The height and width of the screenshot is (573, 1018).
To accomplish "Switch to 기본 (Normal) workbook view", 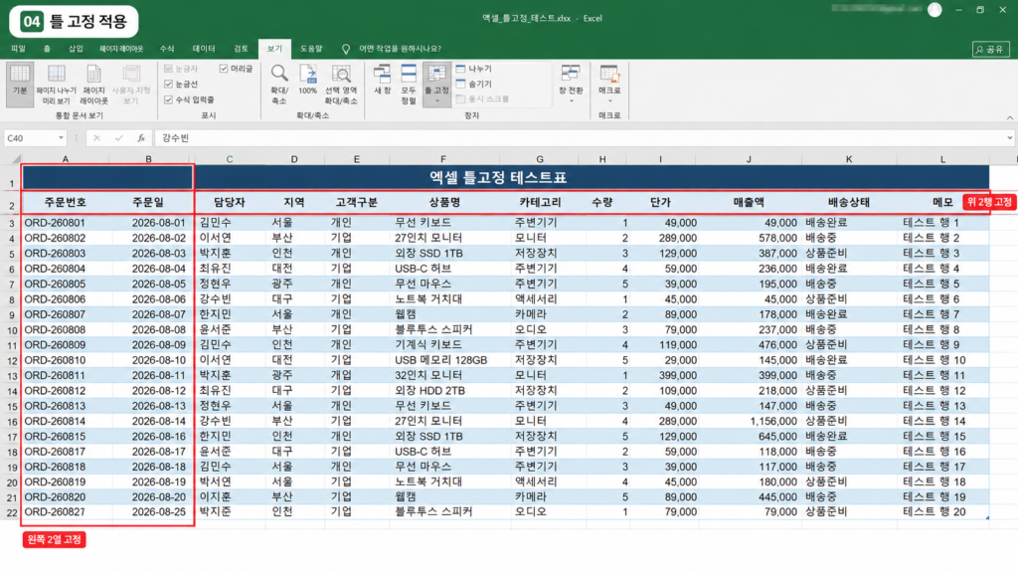I will click(20, 84).
